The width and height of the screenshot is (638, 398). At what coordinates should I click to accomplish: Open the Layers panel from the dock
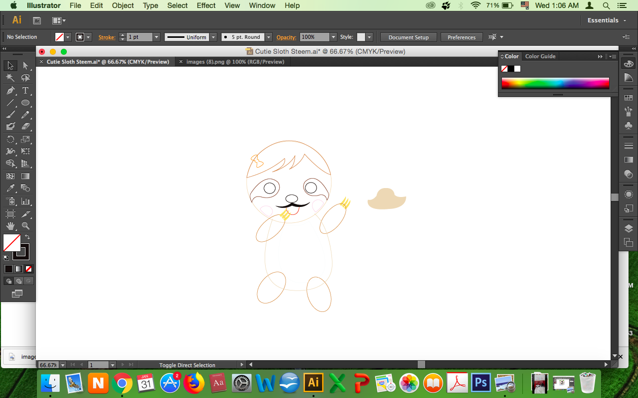tap(629, 228)
